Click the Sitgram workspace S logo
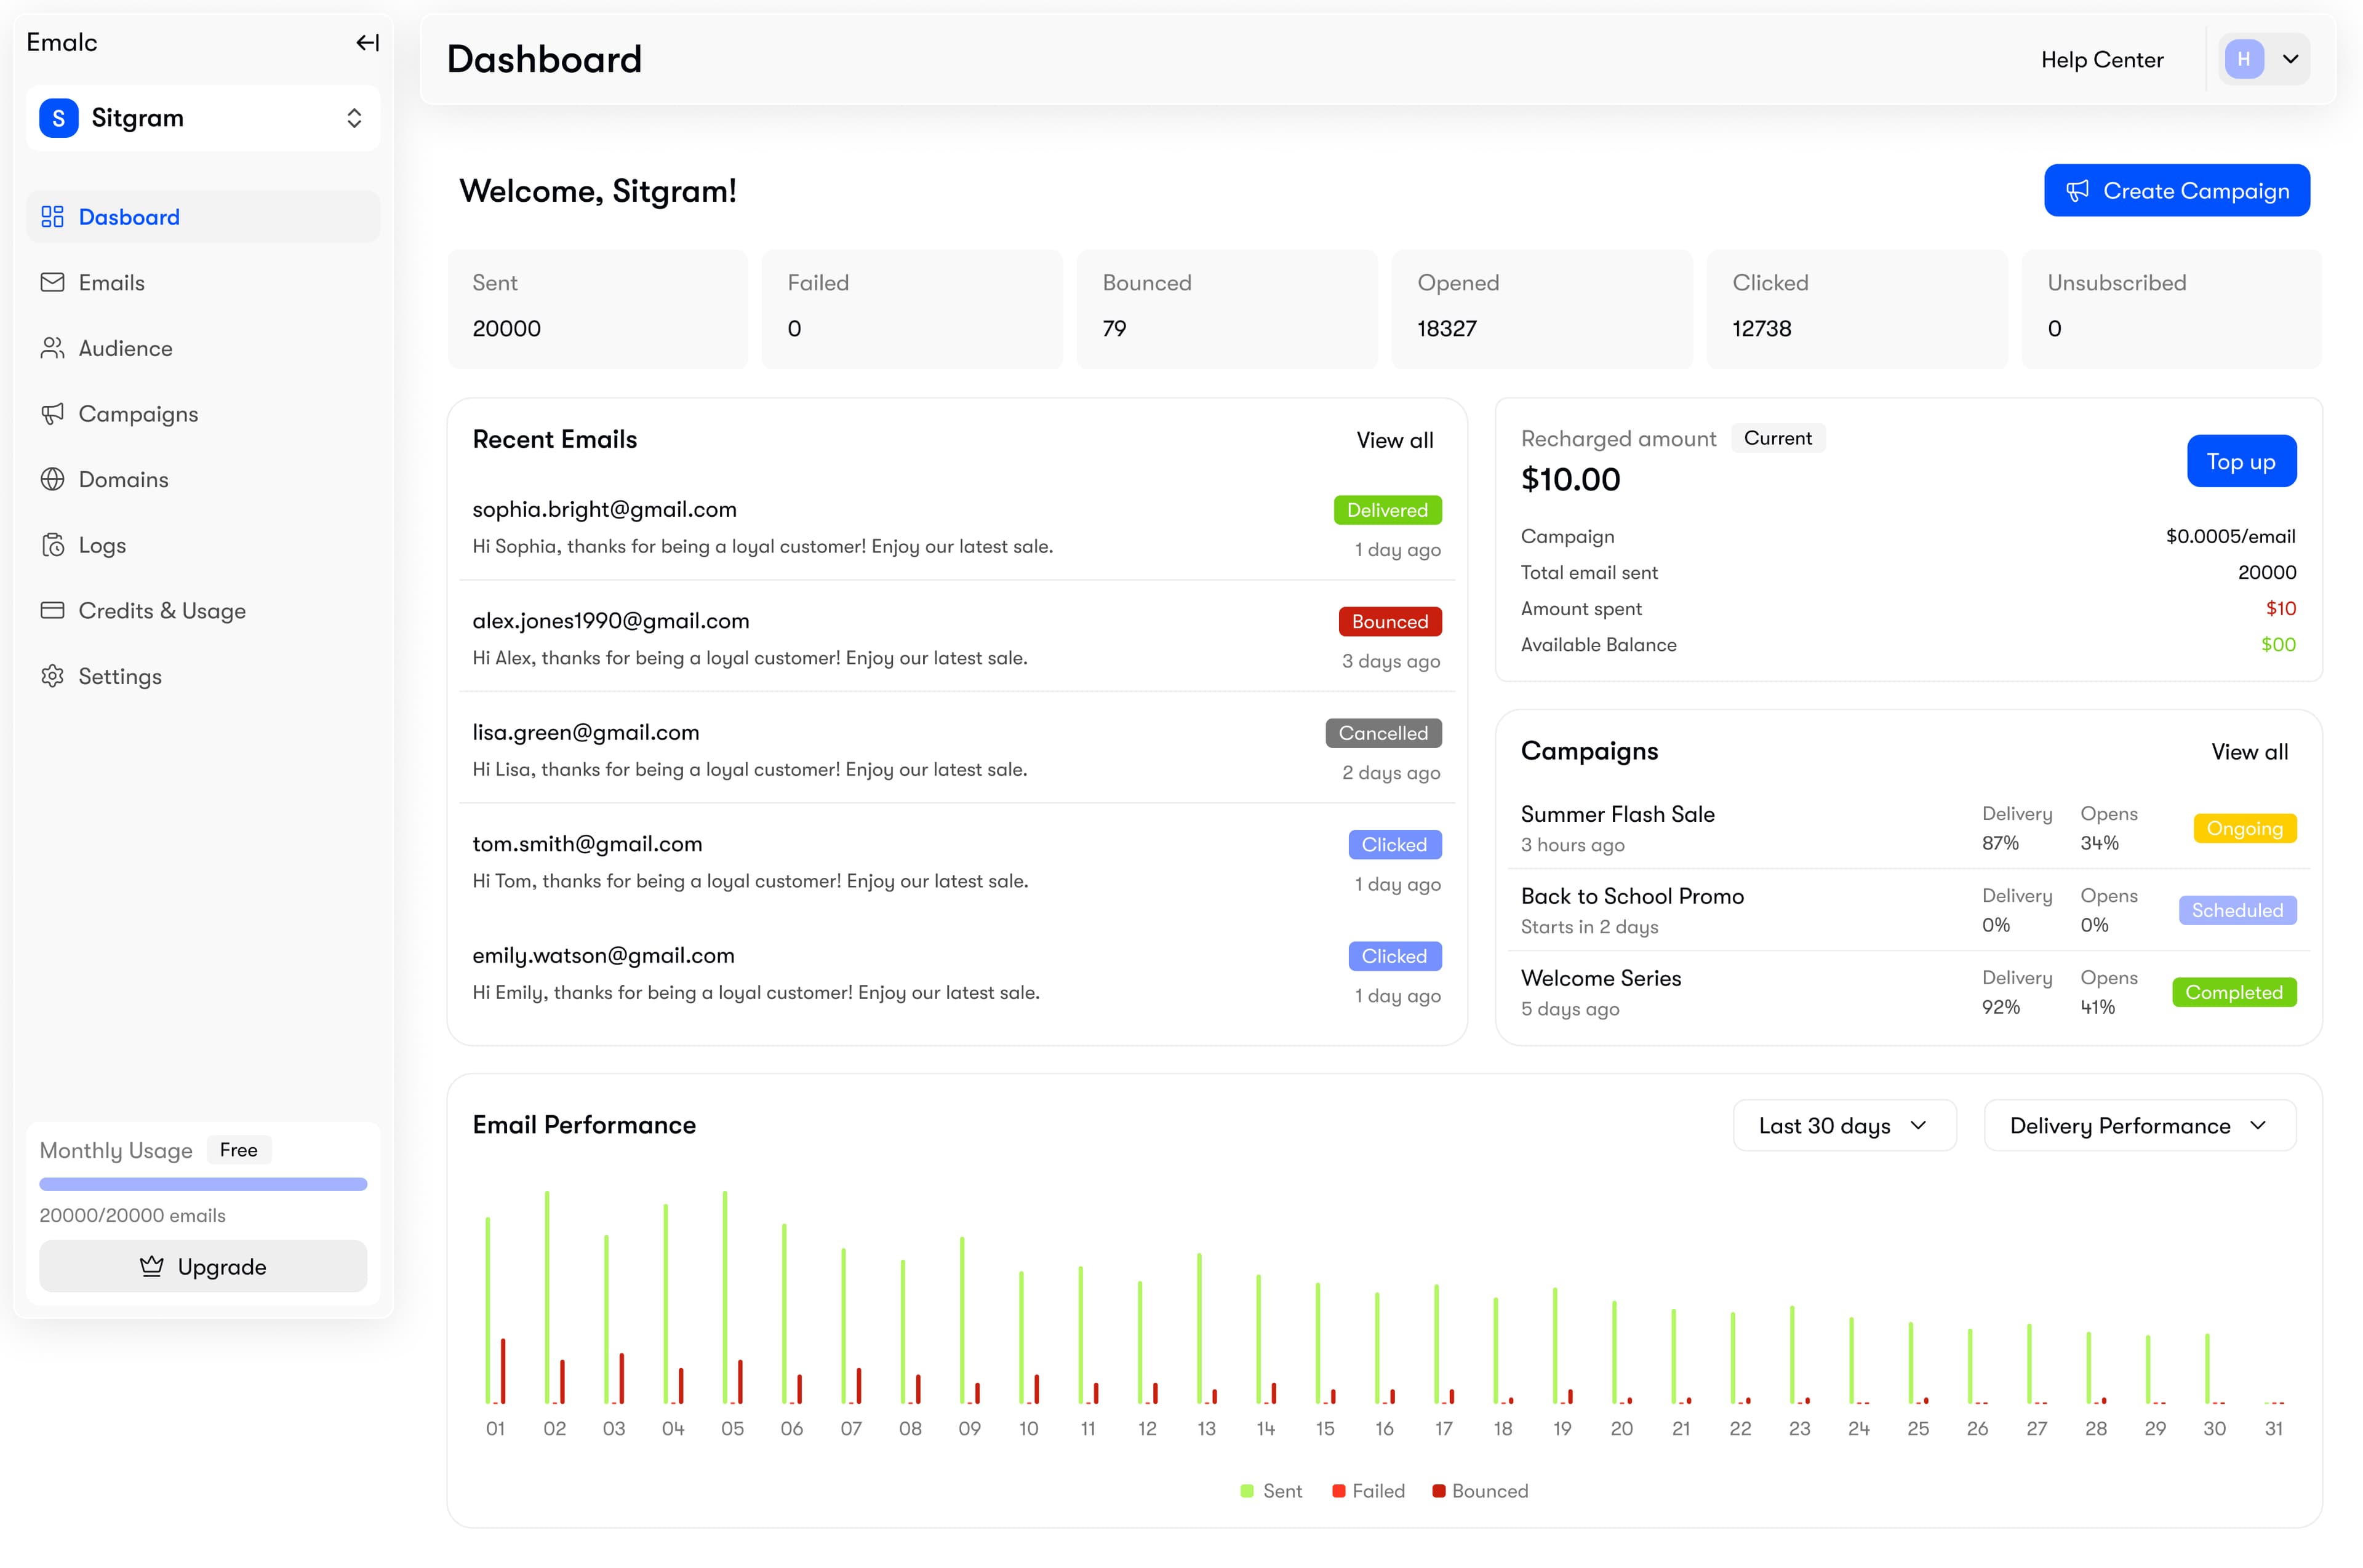 (58, 118)
